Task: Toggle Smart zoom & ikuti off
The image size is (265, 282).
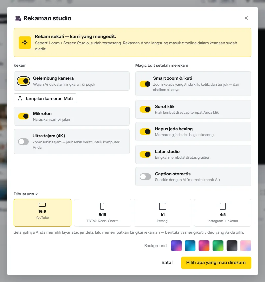Action: 145,84
